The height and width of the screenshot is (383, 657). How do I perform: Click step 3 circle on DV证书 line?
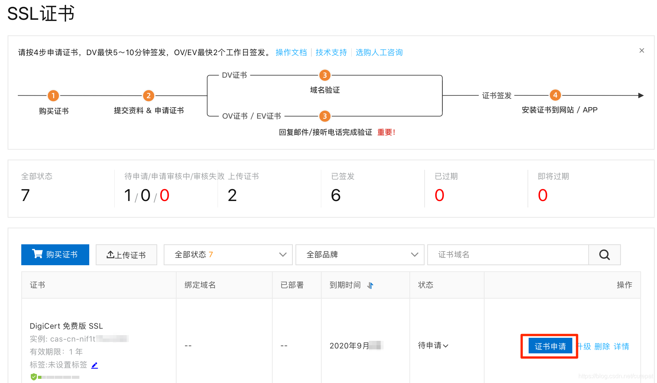tap(324, 75)
